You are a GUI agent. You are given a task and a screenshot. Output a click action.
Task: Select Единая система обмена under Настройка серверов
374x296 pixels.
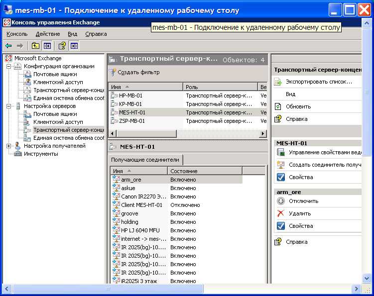68,138
